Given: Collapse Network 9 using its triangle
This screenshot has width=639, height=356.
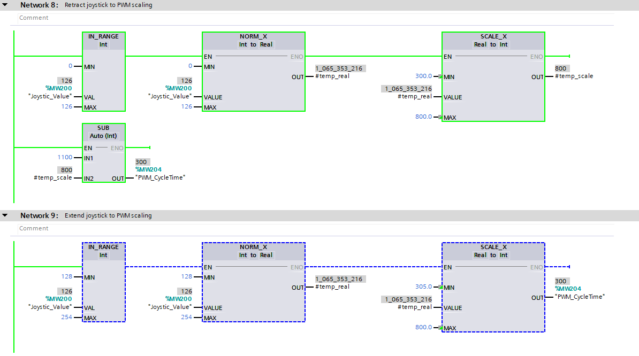Looking at the screenshot, I should (x=5, y=215).
